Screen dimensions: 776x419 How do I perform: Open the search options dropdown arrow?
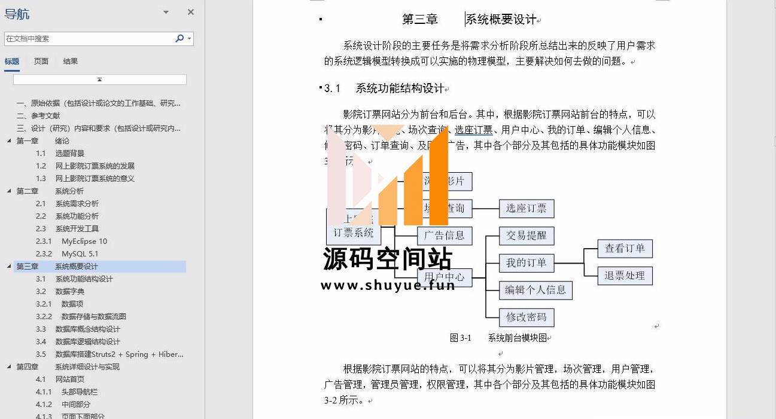point(190,38)
